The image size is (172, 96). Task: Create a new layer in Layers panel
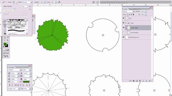pos(146,81)
